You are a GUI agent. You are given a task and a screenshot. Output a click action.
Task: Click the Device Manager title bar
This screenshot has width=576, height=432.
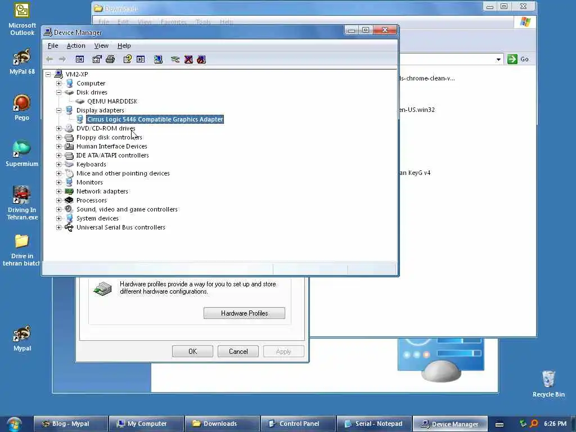[x=193, y=32]
